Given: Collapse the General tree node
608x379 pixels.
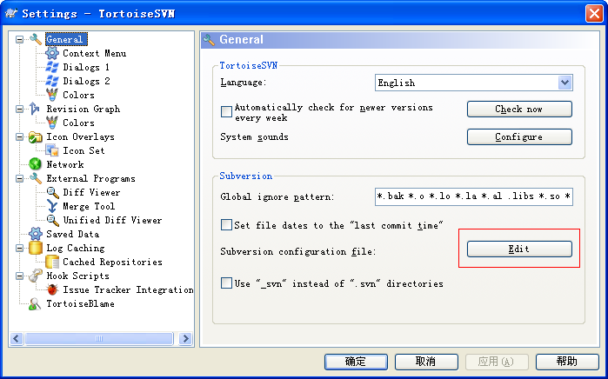Looking at the screenshot, I should tap(19, 39).
